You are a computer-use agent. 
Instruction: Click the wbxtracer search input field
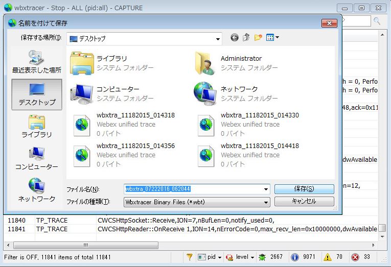pos(357,21)
